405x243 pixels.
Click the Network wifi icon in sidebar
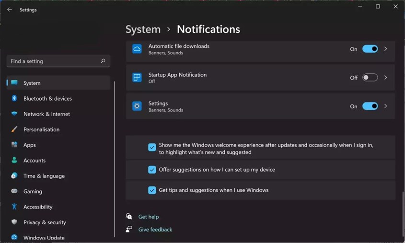[14, 114]
